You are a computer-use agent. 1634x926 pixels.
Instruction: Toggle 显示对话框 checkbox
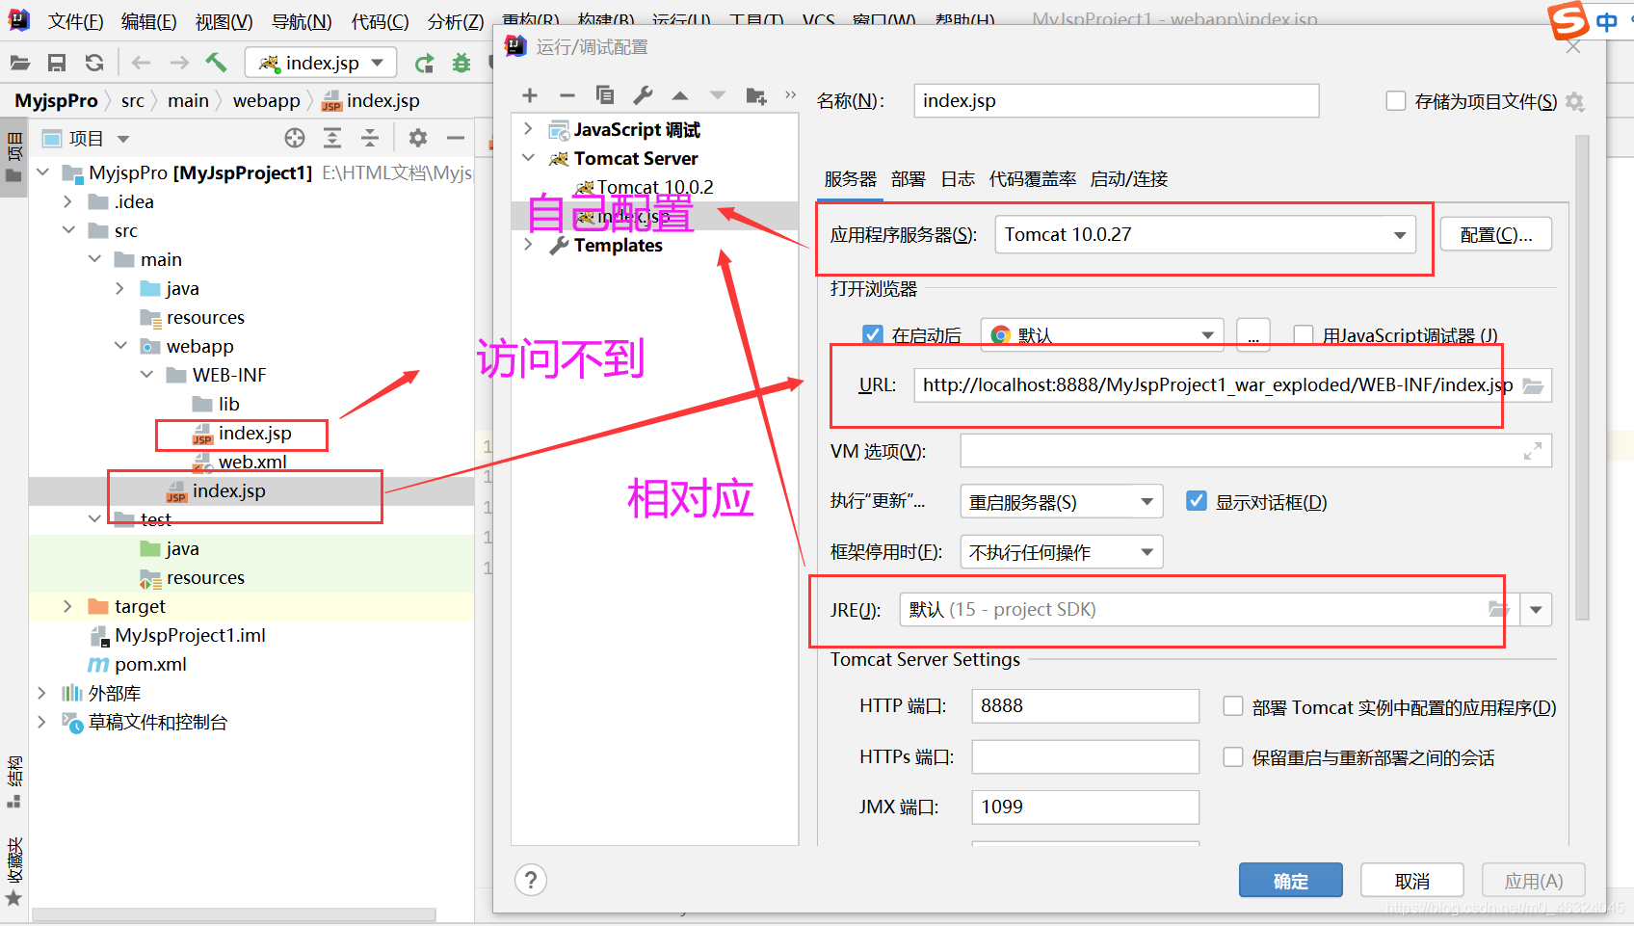point(1197,501)
